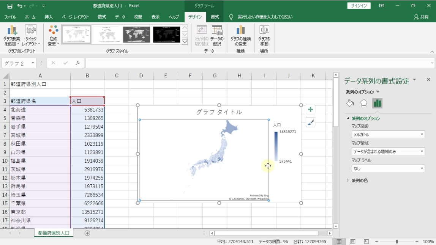Click the Move Chart icon
The width and height of the screenshot is (436, 245).
point(264,30)
